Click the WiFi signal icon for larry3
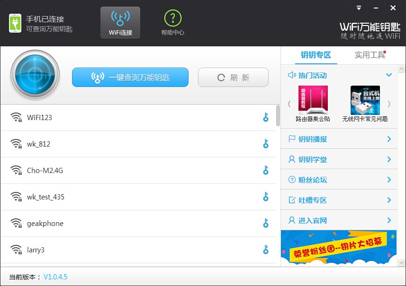The height and width of the screenshot is (286, 406). 16,250
